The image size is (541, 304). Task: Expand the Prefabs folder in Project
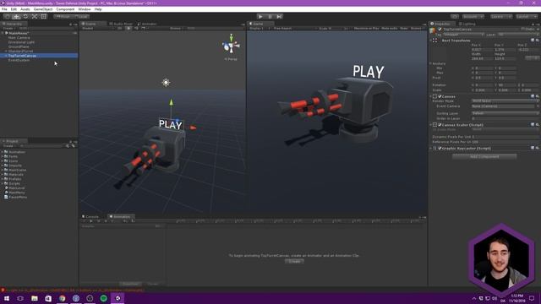coord(3,179)
